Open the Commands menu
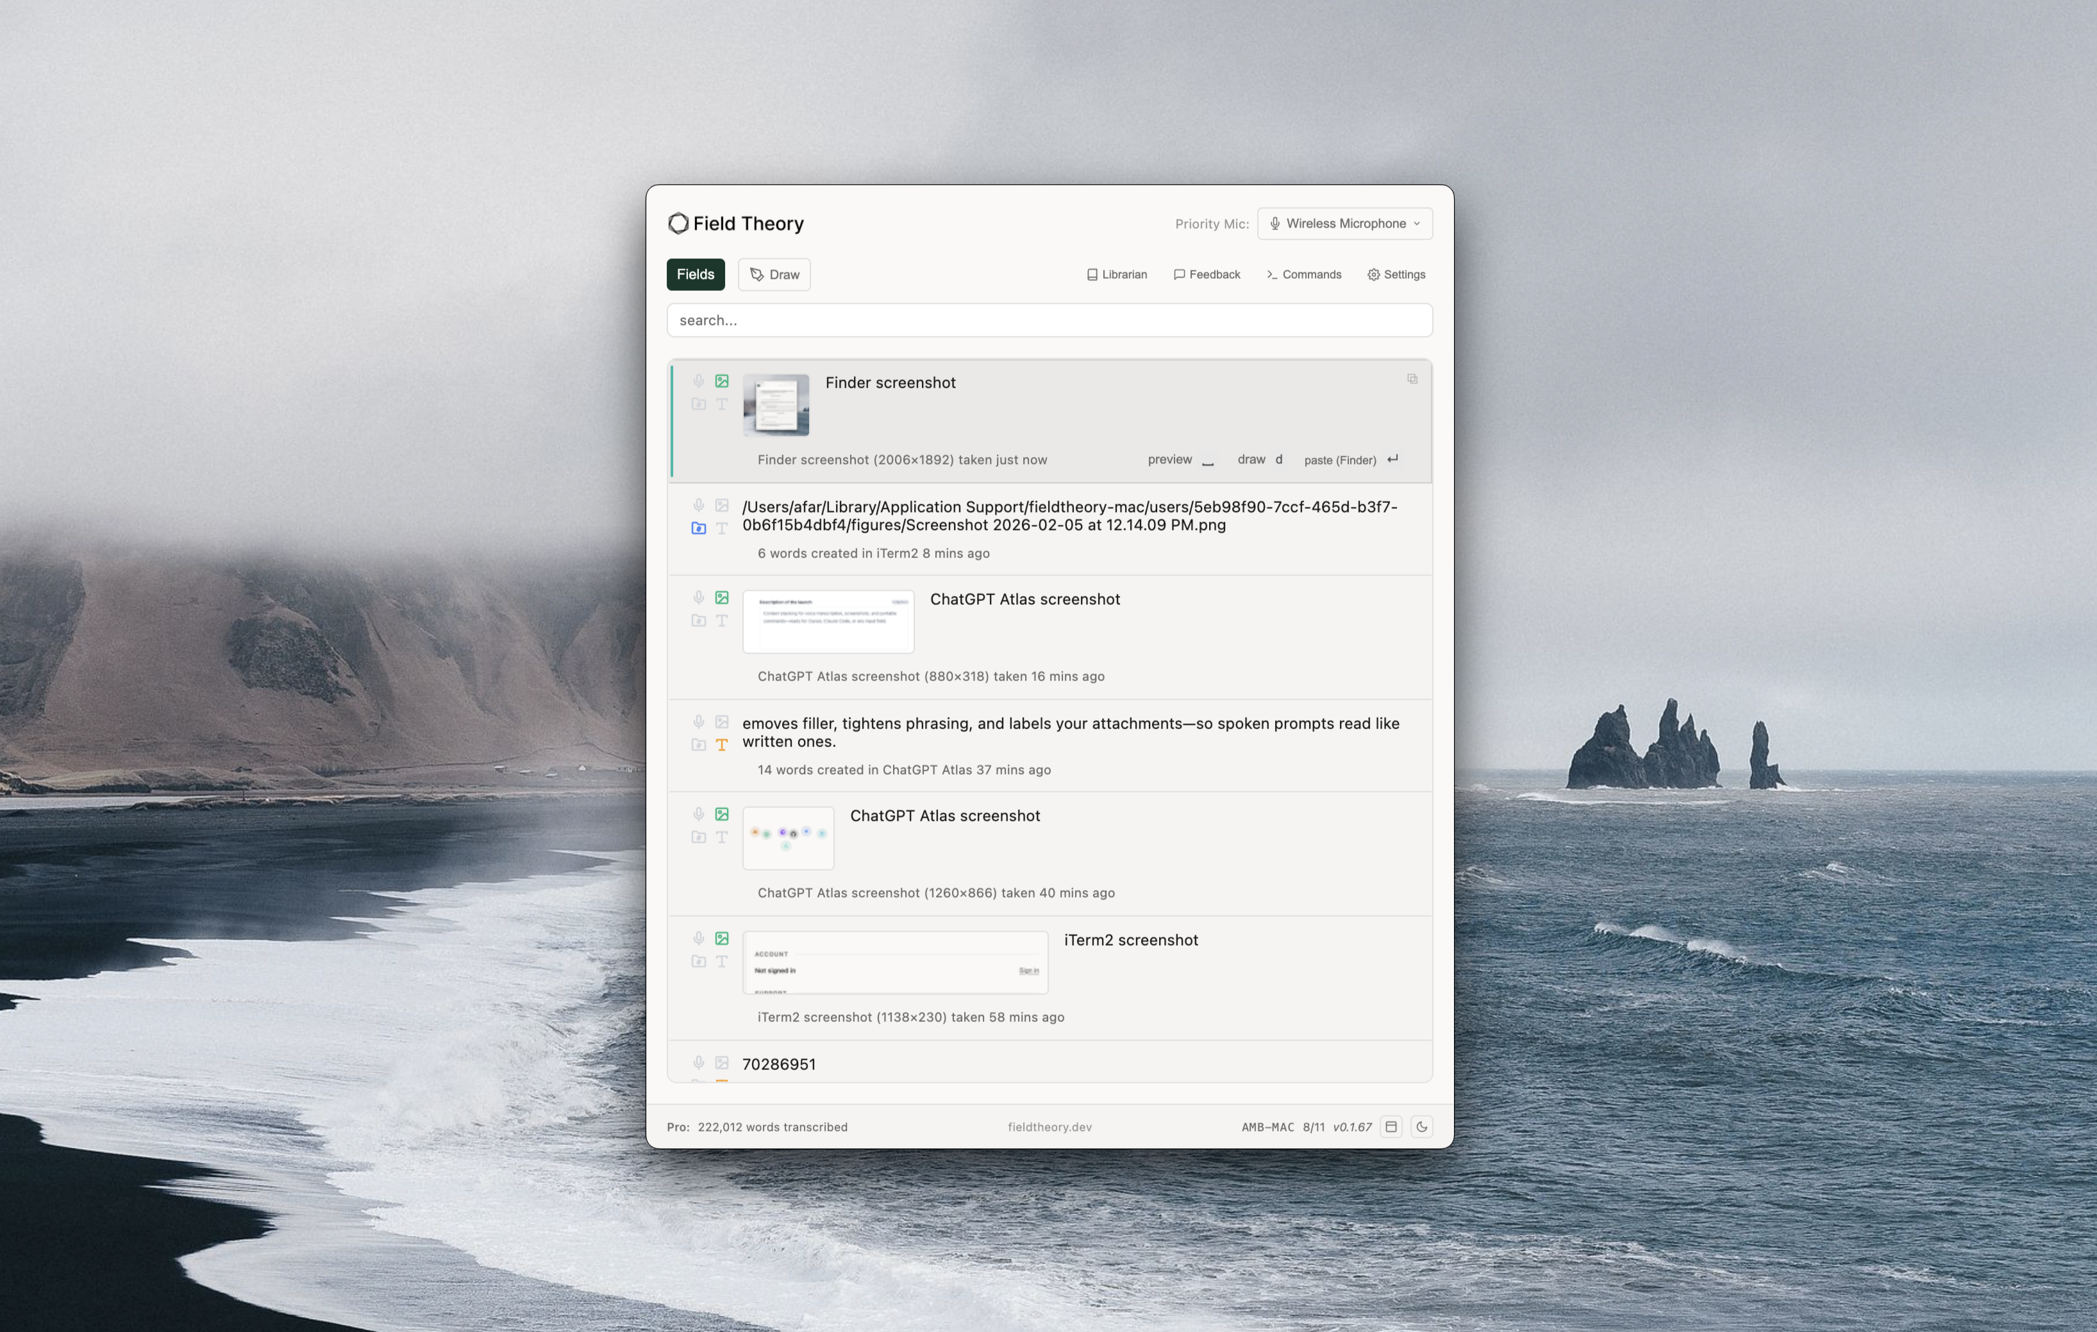 [x=1304, y=274]
